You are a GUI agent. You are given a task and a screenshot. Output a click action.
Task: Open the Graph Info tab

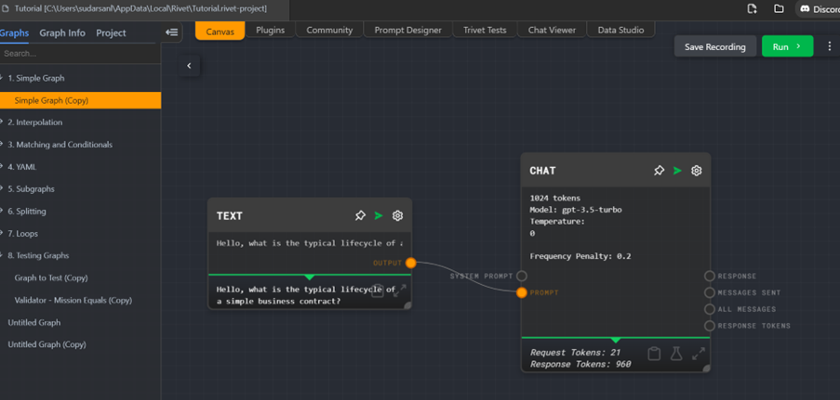point(62,32)
